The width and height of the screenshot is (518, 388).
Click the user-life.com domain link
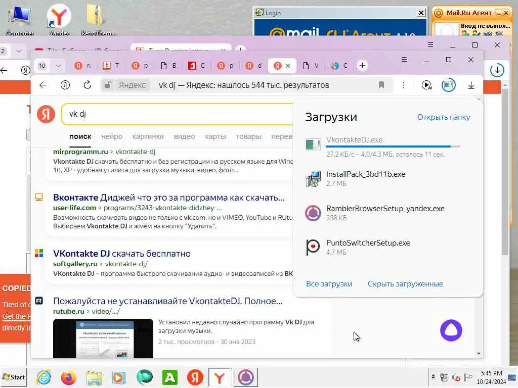(x=74, y=208)
